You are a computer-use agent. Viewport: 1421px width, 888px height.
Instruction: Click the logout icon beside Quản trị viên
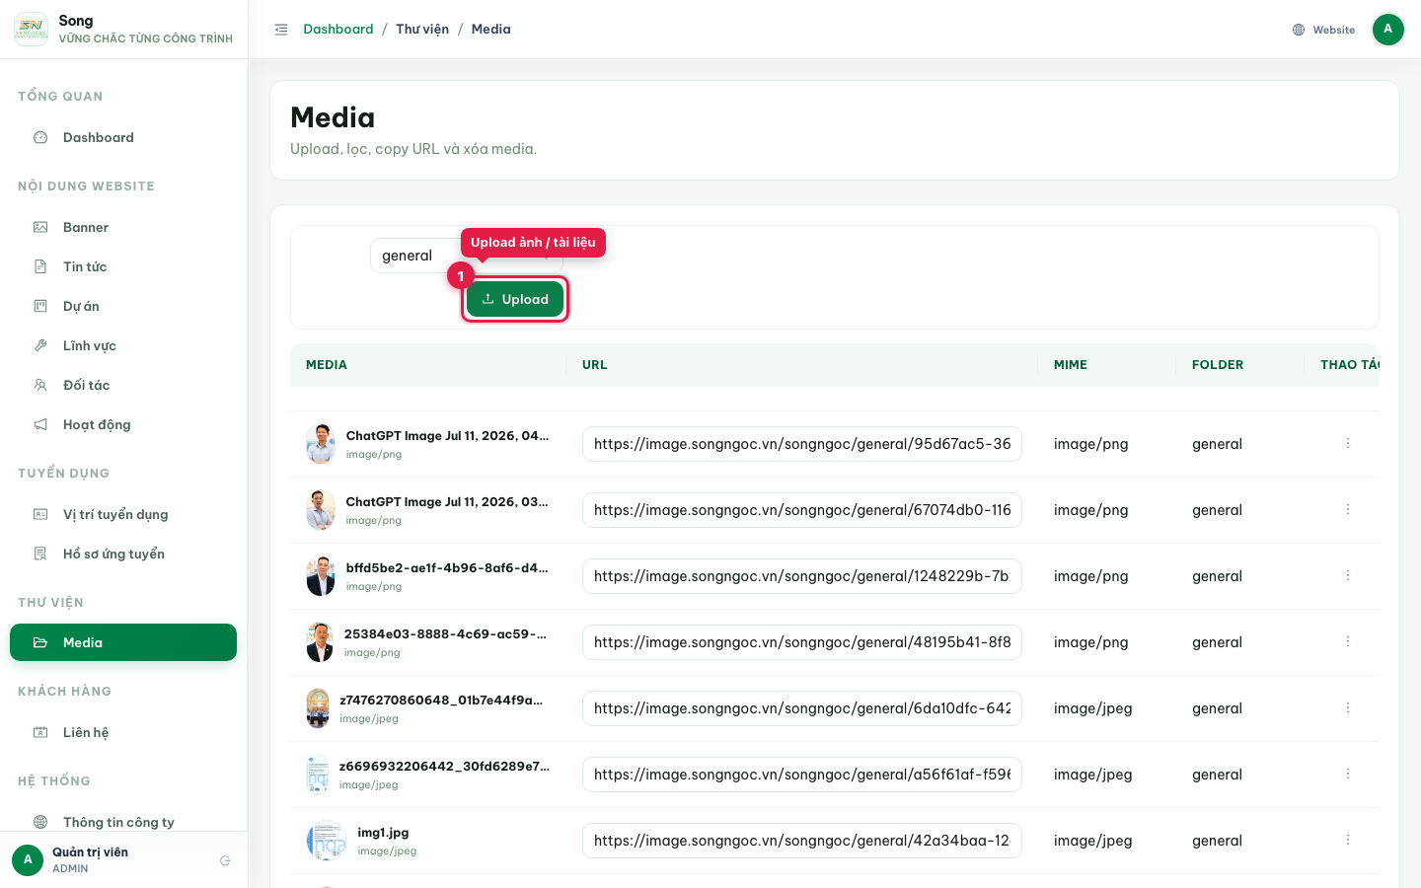[x=225, y=860]
